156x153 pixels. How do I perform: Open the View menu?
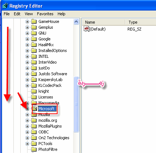(x=29, y=14)
